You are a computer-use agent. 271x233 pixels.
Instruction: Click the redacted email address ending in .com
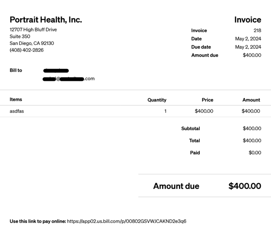pyautogui.click(x=69, y=79)
